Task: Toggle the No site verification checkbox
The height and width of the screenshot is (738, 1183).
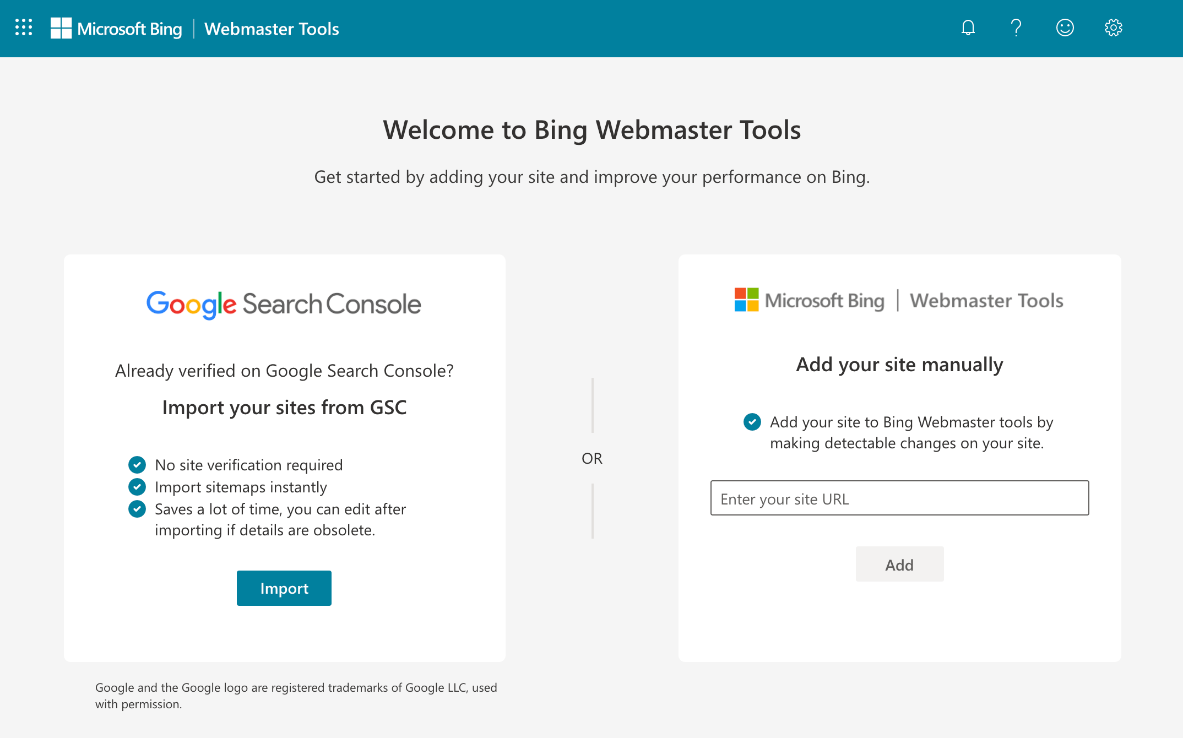Action: (x=138, y=464)
